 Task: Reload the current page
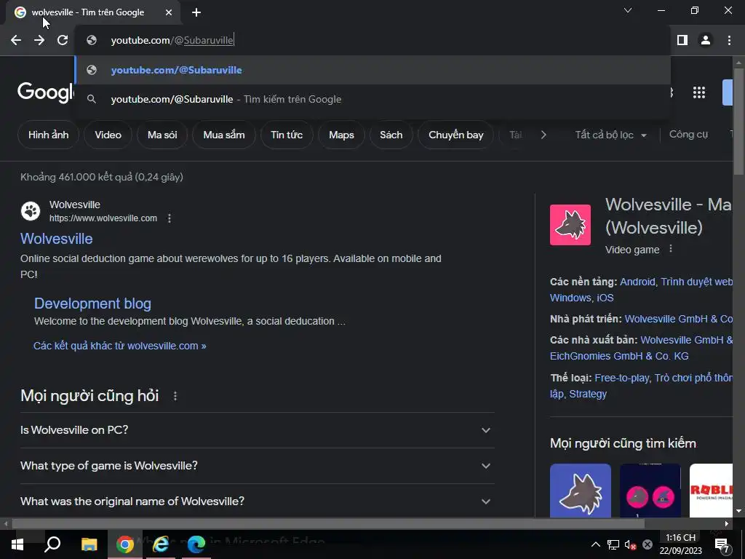(x=63, y=40)
